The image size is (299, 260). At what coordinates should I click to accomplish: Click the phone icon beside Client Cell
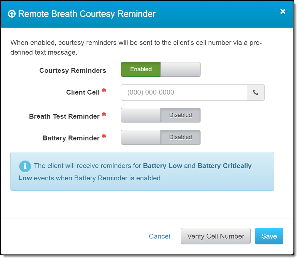256,93
